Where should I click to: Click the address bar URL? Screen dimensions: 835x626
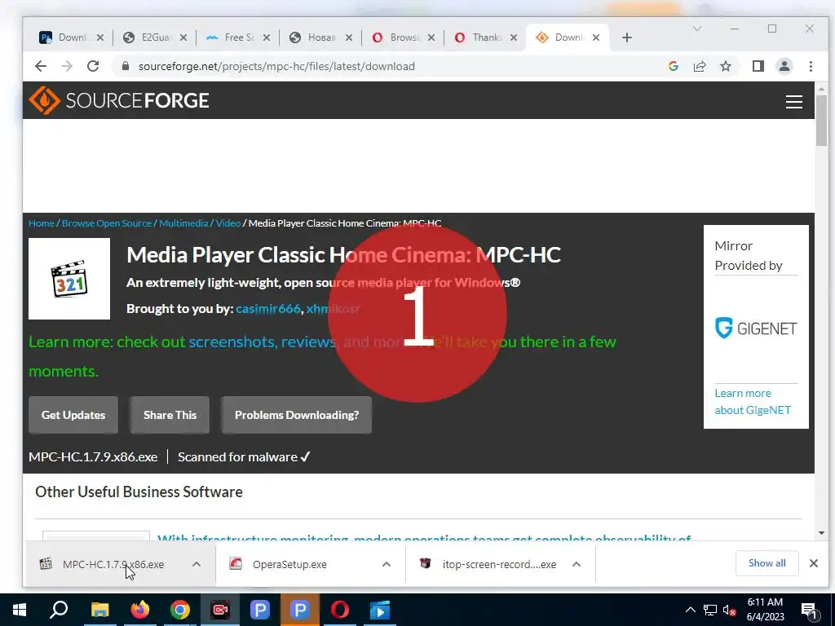[276, 66]
